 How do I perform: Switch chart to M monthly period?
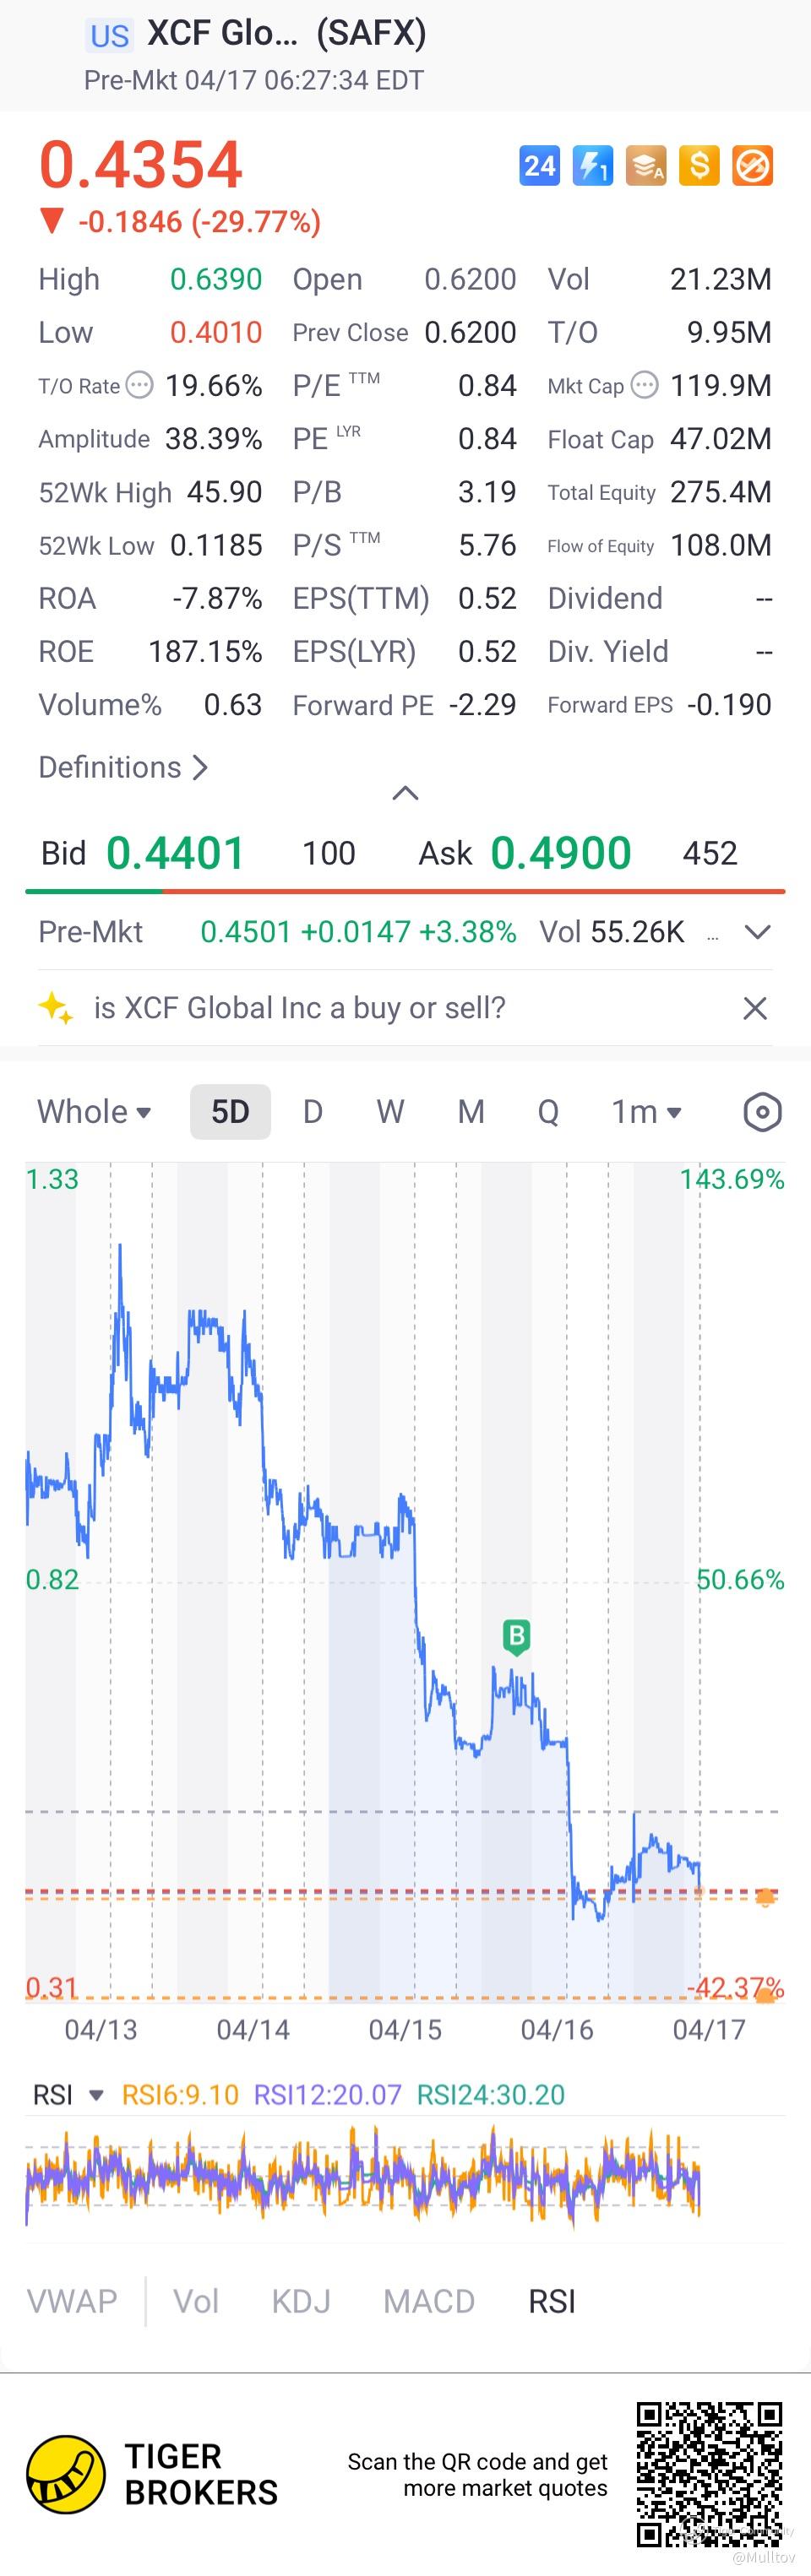pos(471,1112)
